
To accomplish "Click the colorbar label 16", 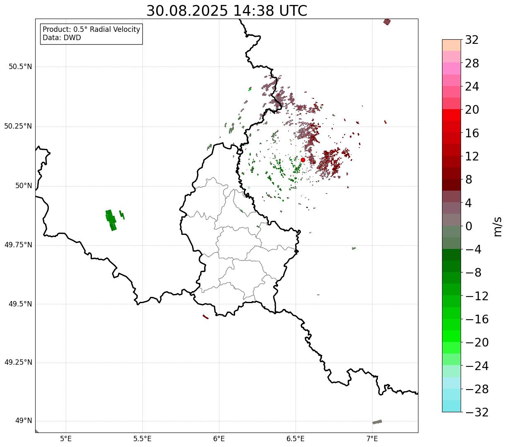I will click(x=472, y=133).
